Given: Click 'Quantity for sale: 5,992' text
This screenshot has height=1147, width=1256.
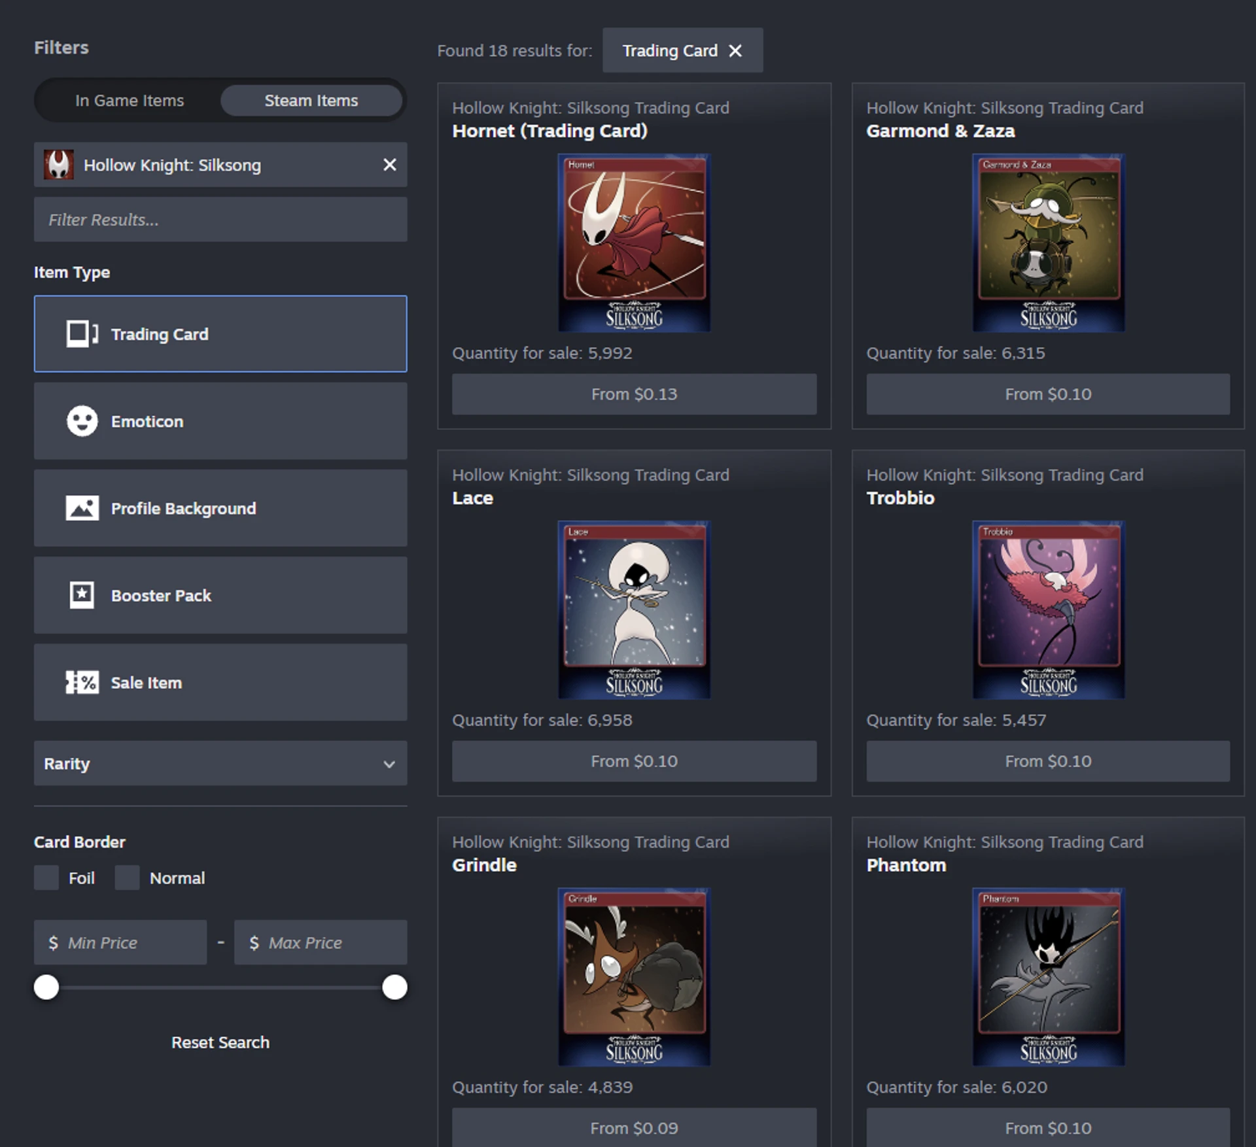Looking at the screenshot, I should pos(542,353).
